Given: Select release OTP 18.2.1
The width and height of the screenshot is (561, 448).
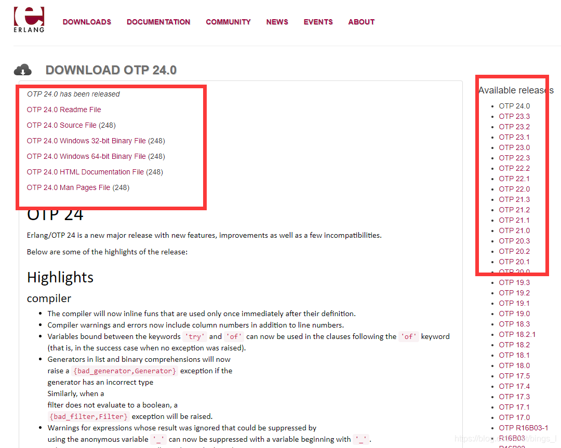Looking at the screenshot, I should tap(517, 334).
